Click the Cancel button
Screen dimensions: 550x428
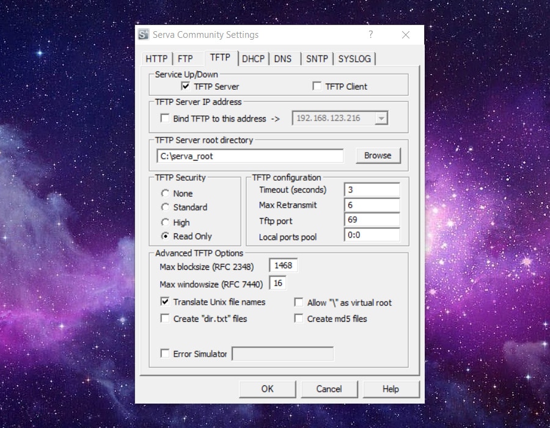click(x=329, y=389)
